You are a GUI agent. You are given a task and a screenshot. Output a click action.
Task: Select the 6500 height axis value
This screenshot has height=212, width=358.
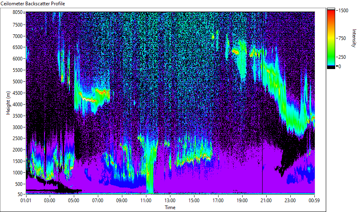click(18, 47)
